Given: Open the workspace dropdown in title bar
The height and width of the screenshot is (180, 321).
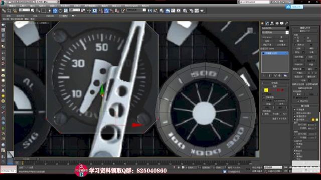Looking at the screenshot, I should 47,2.
